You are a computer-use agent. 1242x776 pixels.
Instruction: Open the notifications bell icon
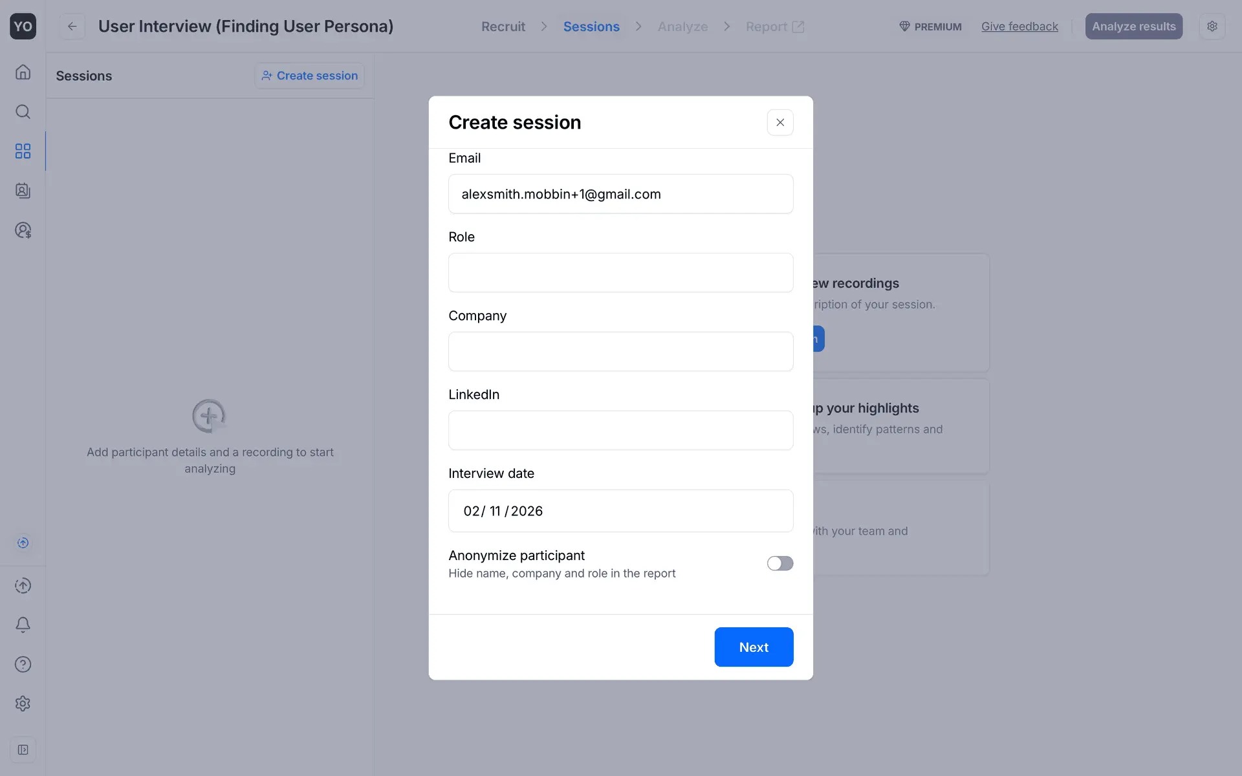pos(23,625)
